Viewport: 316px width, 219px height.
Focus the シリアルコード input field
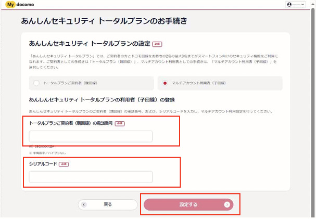91,177
